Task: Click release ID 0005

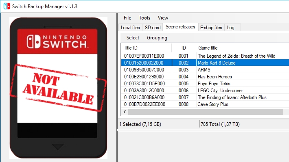Action: [x=184, y=84]
